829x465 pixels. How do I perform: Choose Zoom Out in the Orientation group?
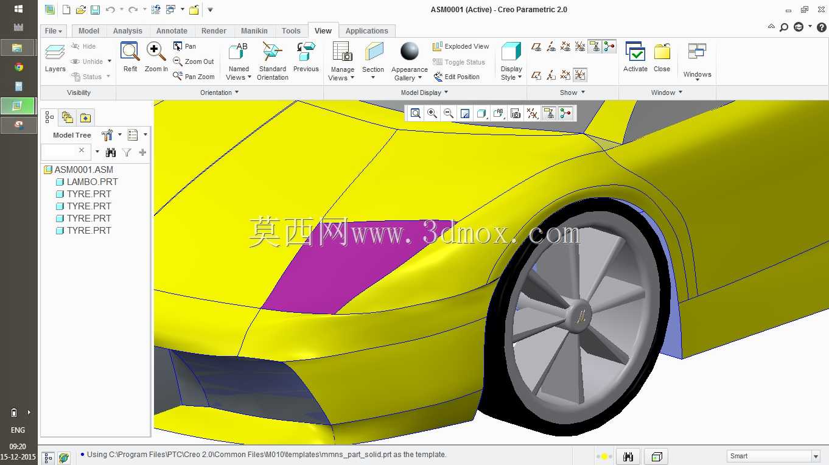click(x=194, y=61)
